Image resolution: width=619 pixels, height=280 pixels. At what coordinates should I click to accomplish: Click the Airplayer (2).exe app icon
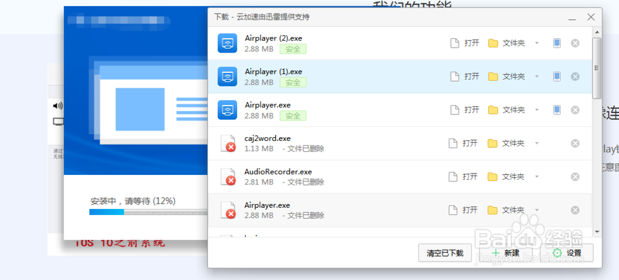[x=227, y=43]
